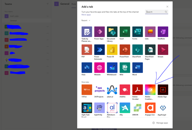Select the PowerPoint app
192x130 pixels.
(125, 50)
